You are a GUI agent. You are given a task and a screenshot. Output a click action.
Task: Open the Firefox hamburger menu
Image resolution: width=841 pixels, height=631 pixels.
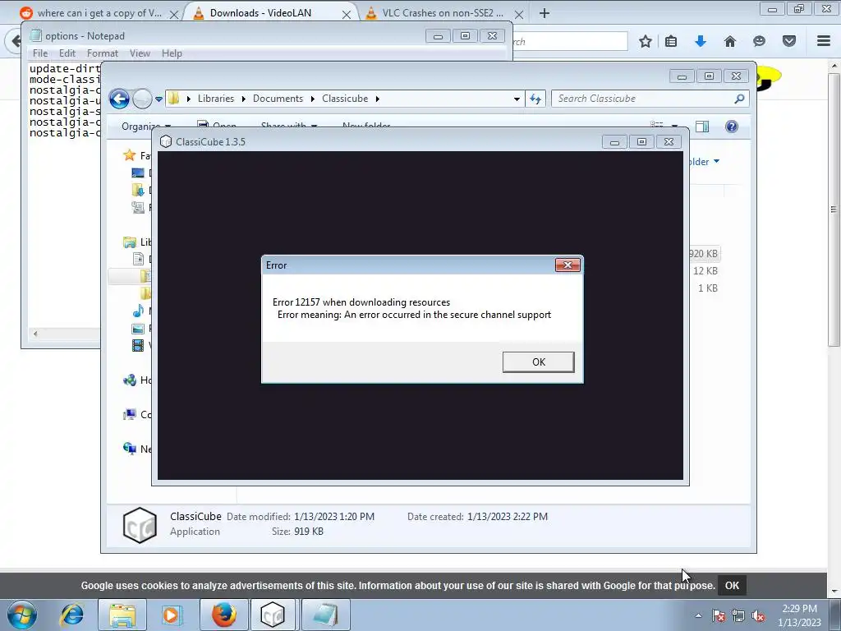click(x=823, y=41)
